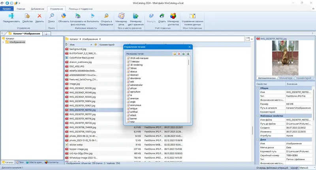The width and height of the screenshot is (316, 170).
Task: Click Открыть в Проводнике ribbon icon
Action: (106, 16)
